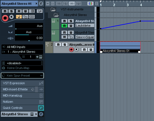Viewport: 154px width, 121px height.
Task: Mute the Absynth4 St instrument track 1
Action: (x=64, y=21)
